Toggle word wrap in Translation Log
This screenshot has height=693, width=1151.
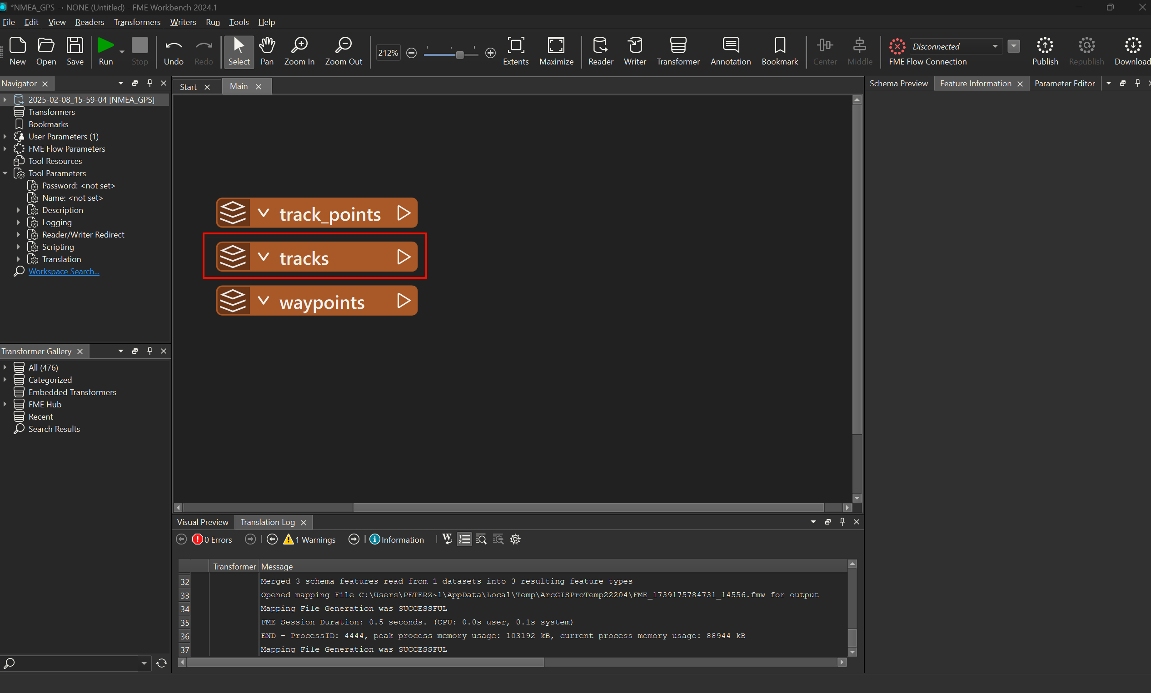click(x=447, y=540)
